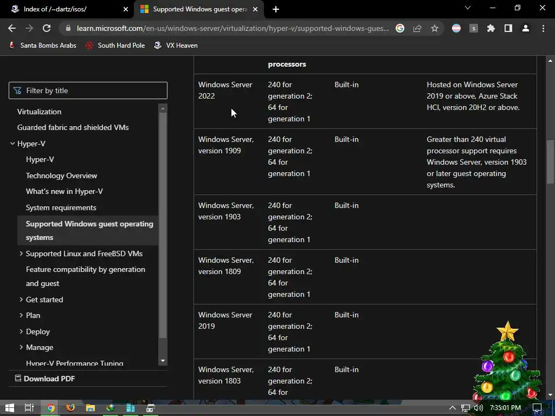The height and width of the screenshot is (416, 555).
Task: Open the gray S extension icon
Action: tap(474, 28)
